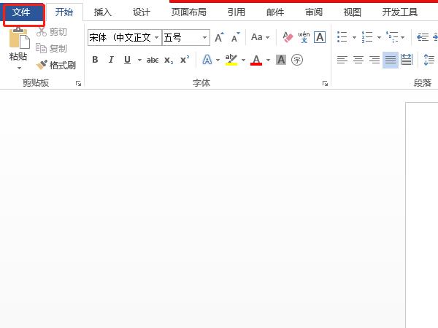The height and width of the screenshot is (328, 438).
Task: Switch to the 邮件 tab
Action: [x=275, y=12]
